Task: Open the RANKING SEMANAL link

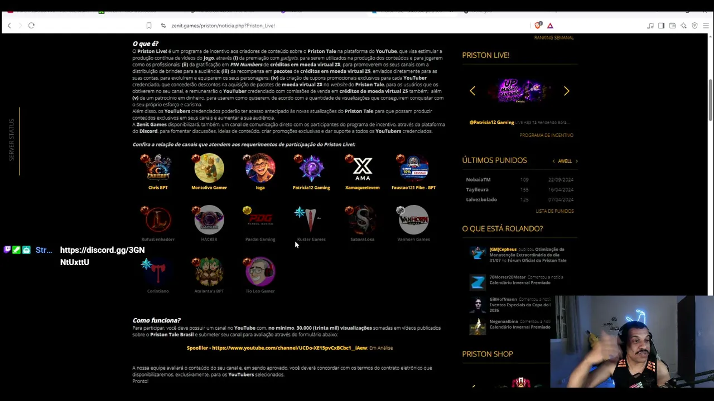Action: point(554,38)
